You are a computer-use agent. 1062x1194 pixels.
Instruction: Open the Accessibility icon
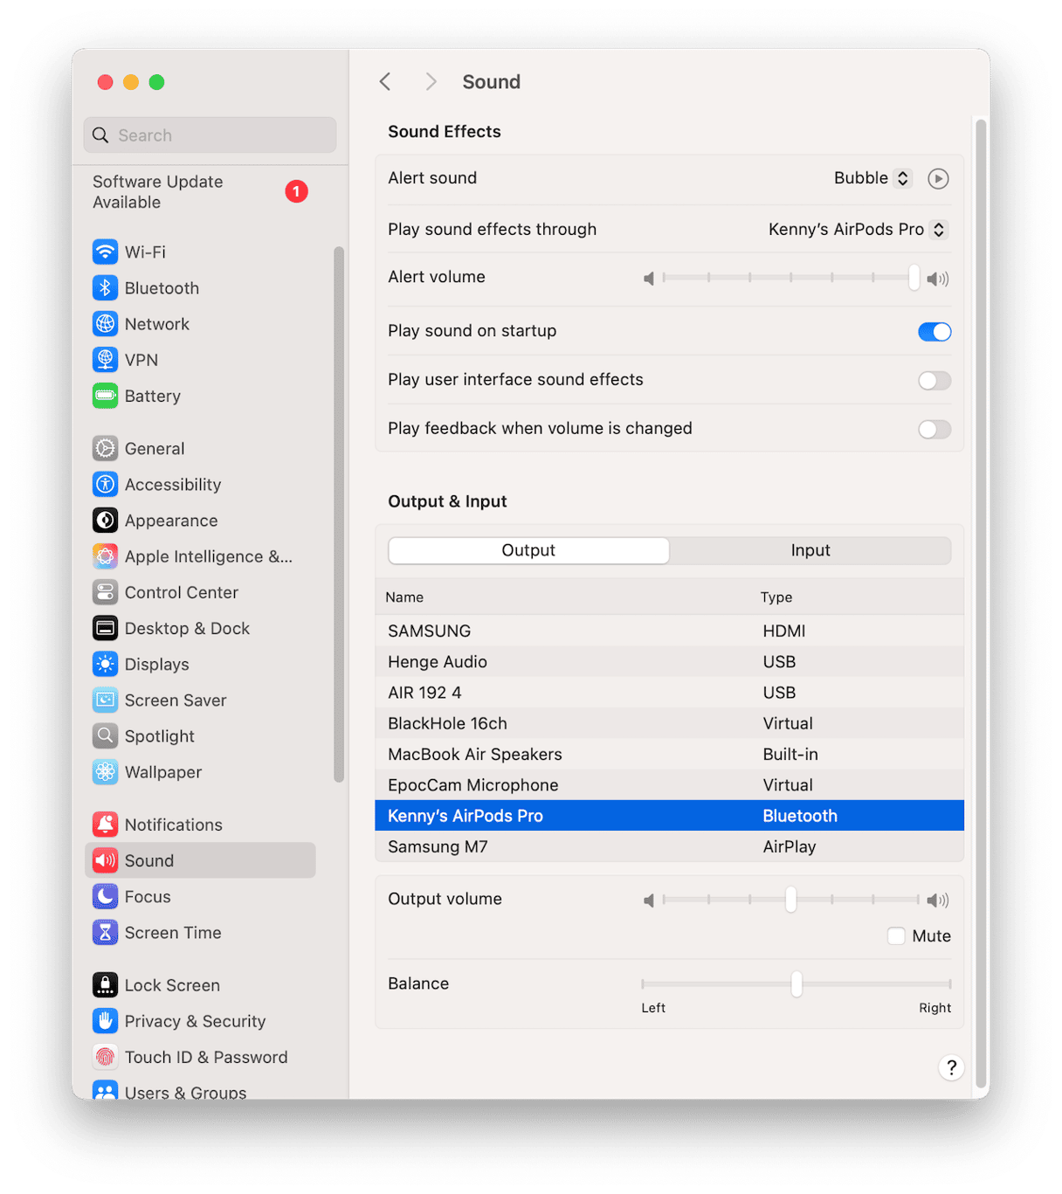point(105,484)
